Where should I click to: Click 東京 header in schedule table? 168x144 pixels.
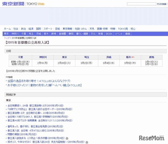tap(64, 57)
